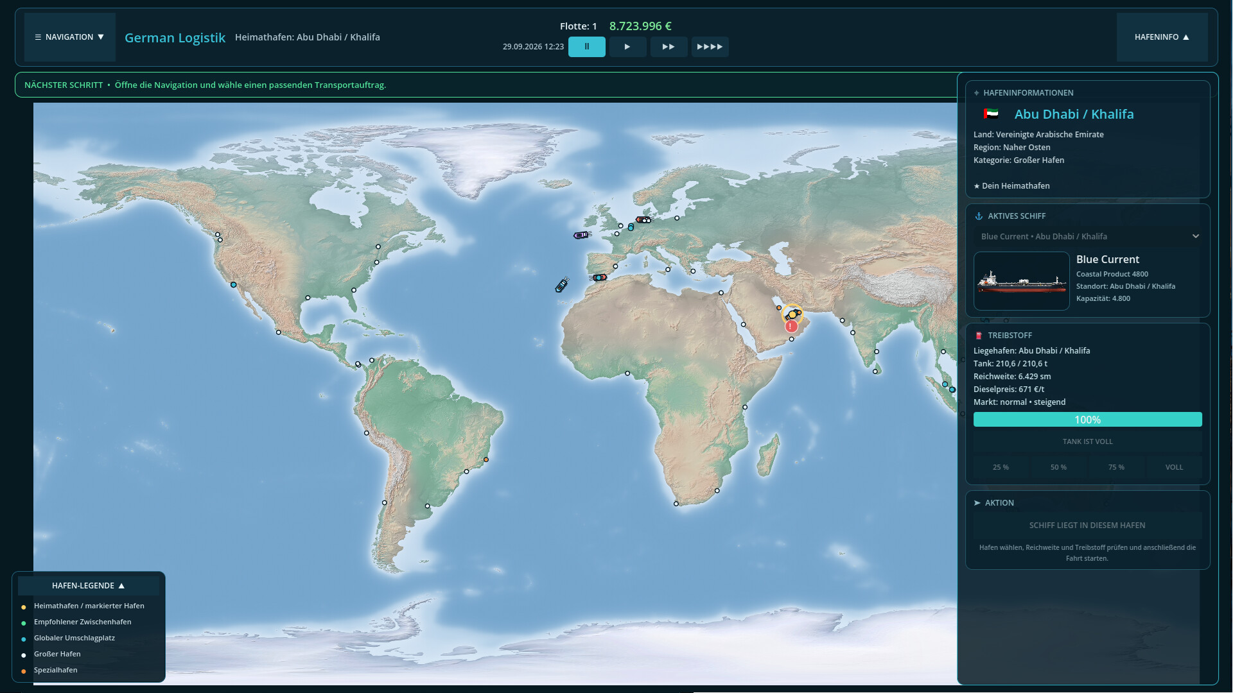This screenshot has height=693, width=1233.
Task: Click the anchor icon beside AKTIVES SCHIFF
Action: point(979,216)
